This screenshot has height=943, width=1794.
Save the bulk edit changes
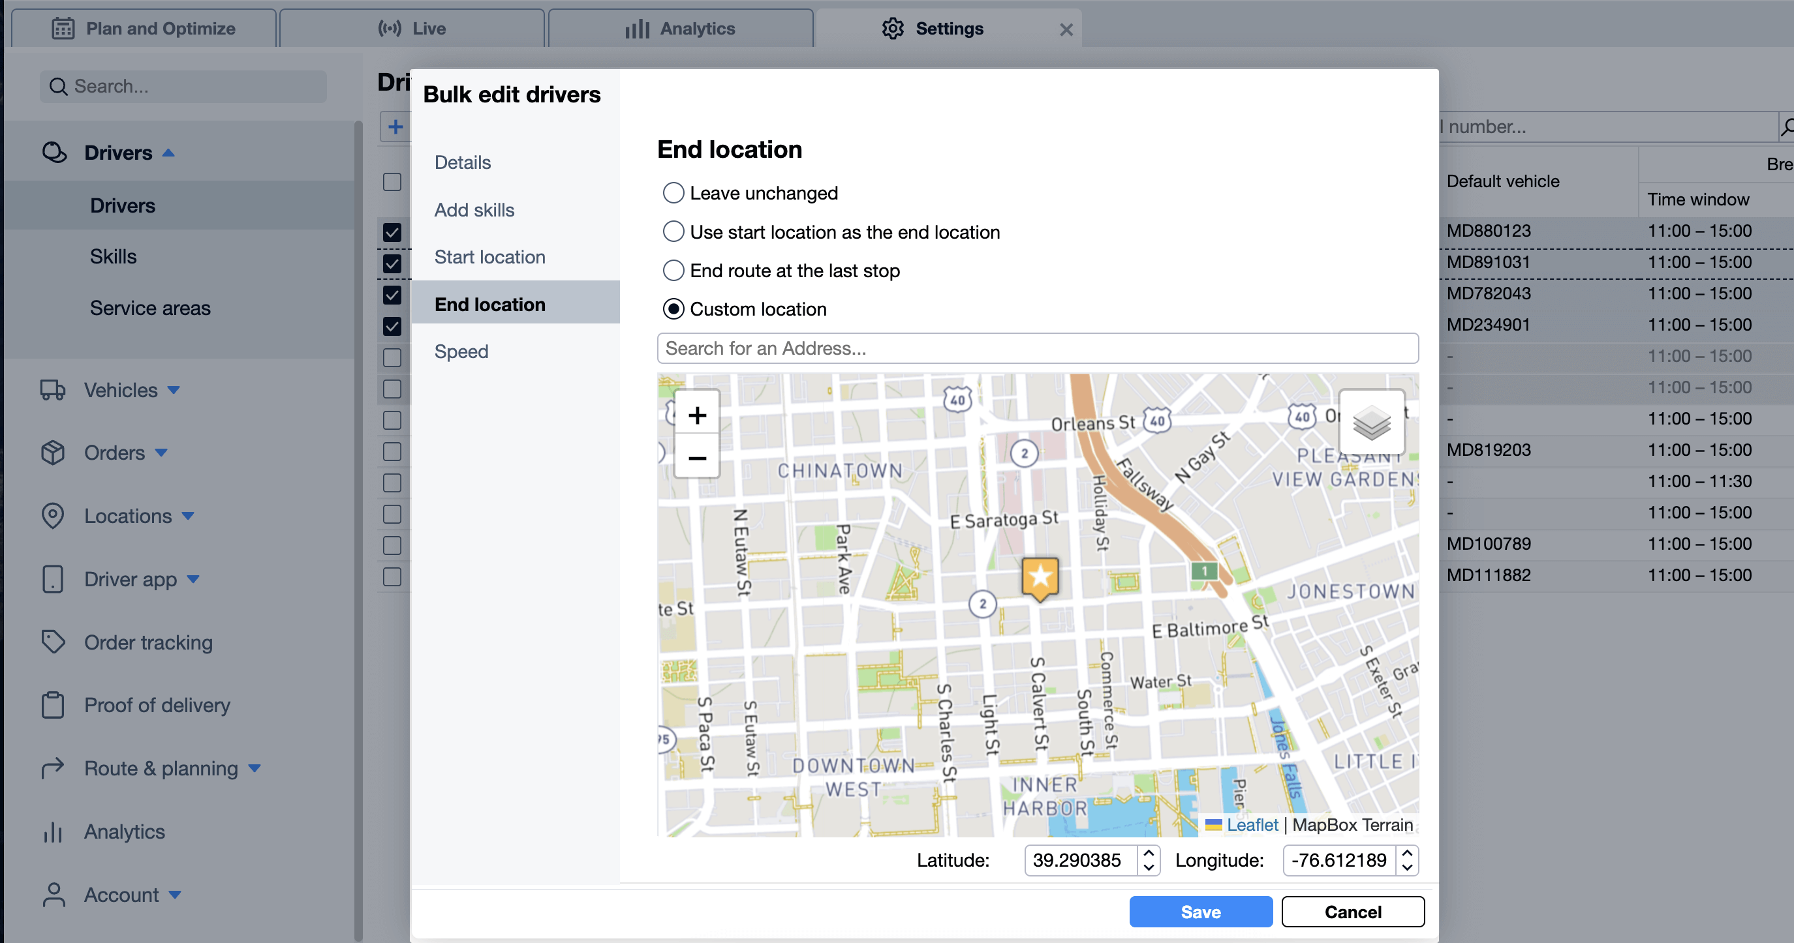1200,912
